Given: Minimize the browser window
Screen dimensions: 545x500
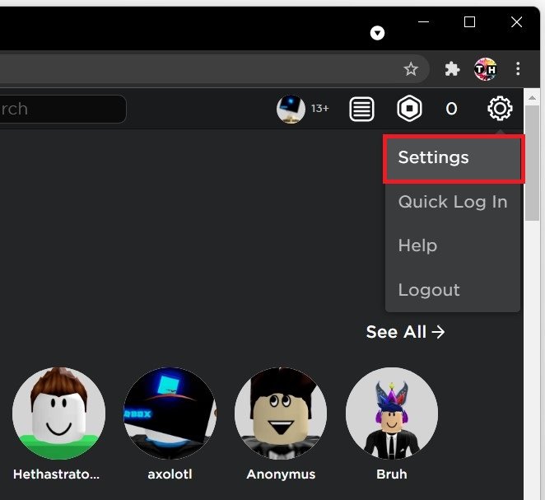Looking at the screenshot, I should [x=423, y=22].
